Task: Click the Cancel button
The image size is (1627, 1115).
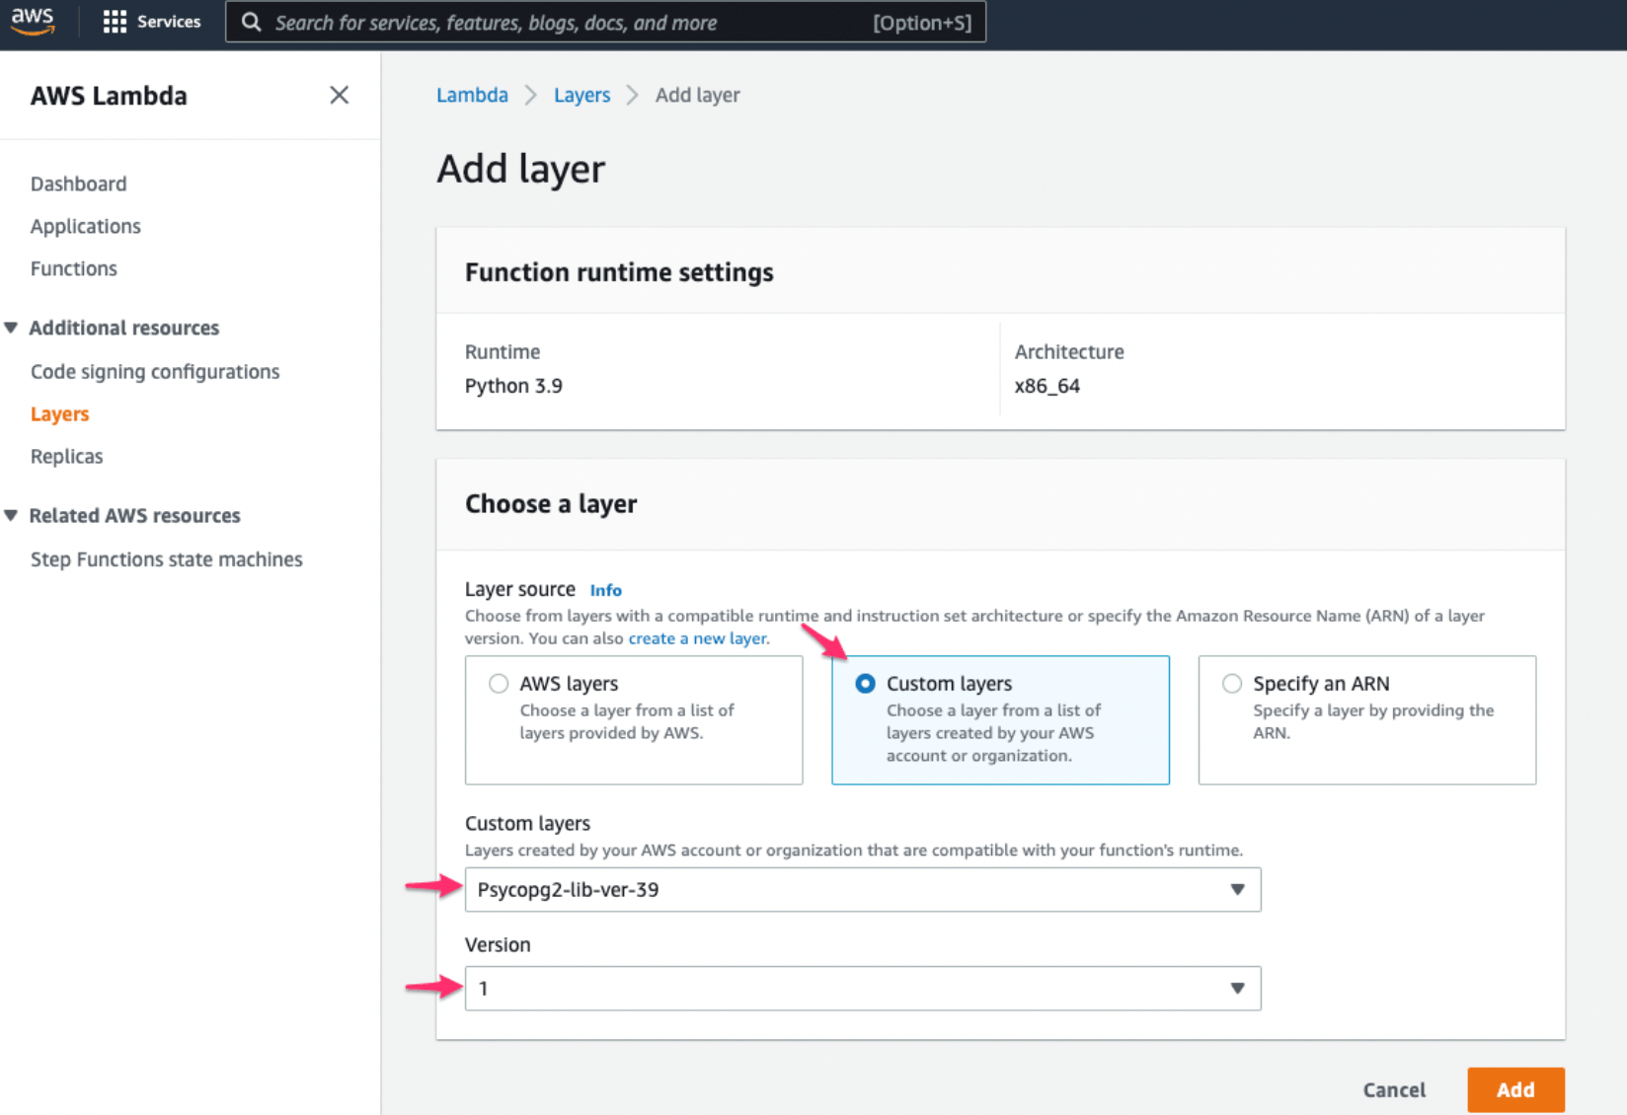Action: pyautogui.click(x=1394, y=1090)
